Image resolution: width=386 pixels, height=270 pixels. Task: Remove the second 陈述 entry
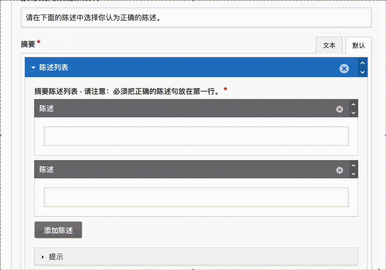(339, 170)
